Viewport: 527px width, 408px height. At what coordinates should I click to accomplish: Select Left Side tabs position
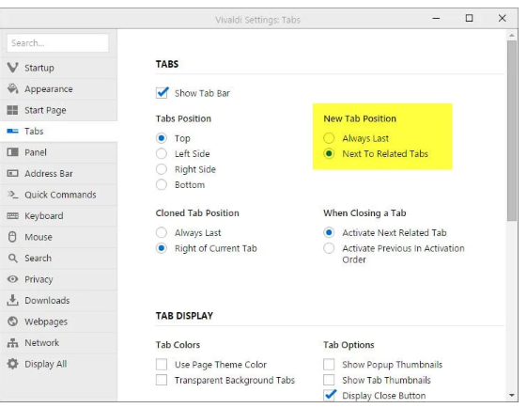162,154
